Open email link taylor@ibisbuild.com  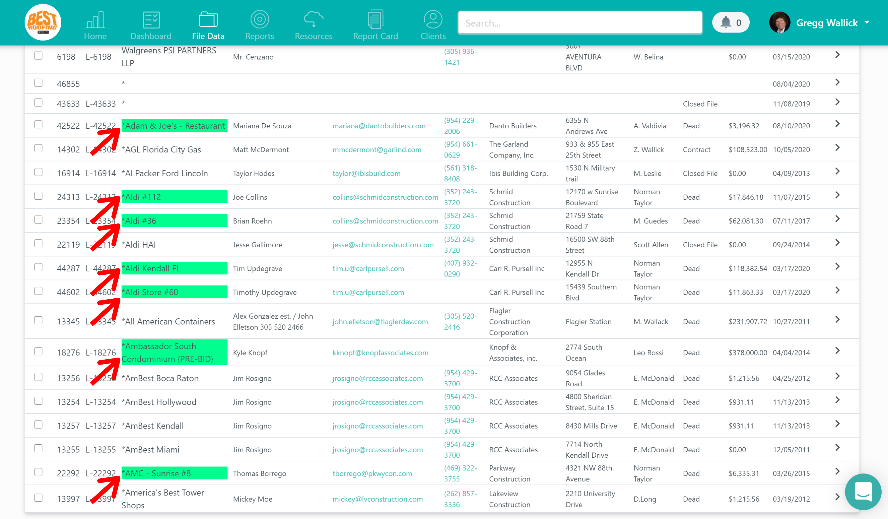[366, 174]
